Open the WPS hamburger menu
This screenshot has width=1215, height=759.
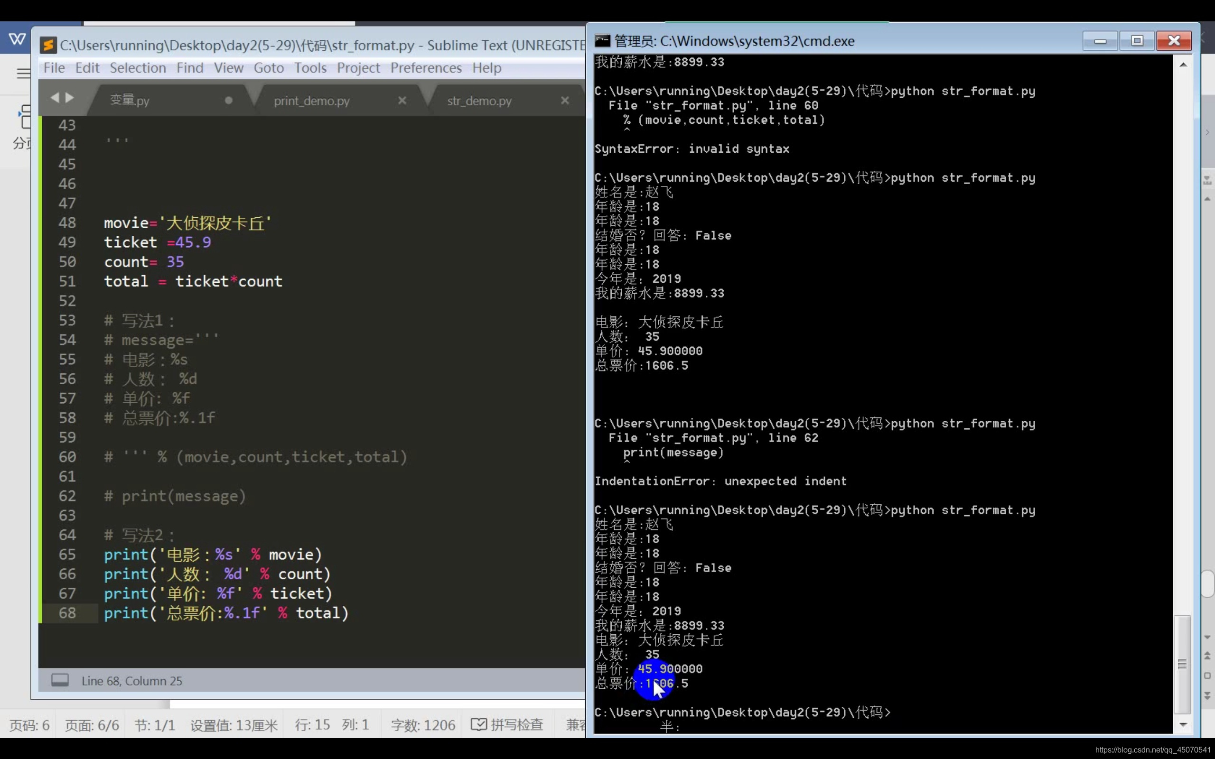point(23,73)
